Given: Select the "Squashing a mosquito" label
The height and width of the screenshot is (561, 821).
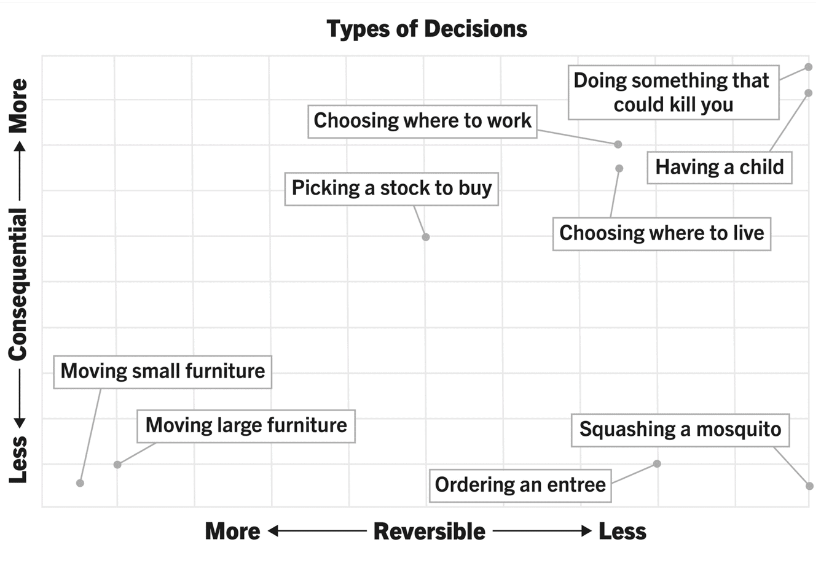Looking at the screenshot, I should click(680, 430).
